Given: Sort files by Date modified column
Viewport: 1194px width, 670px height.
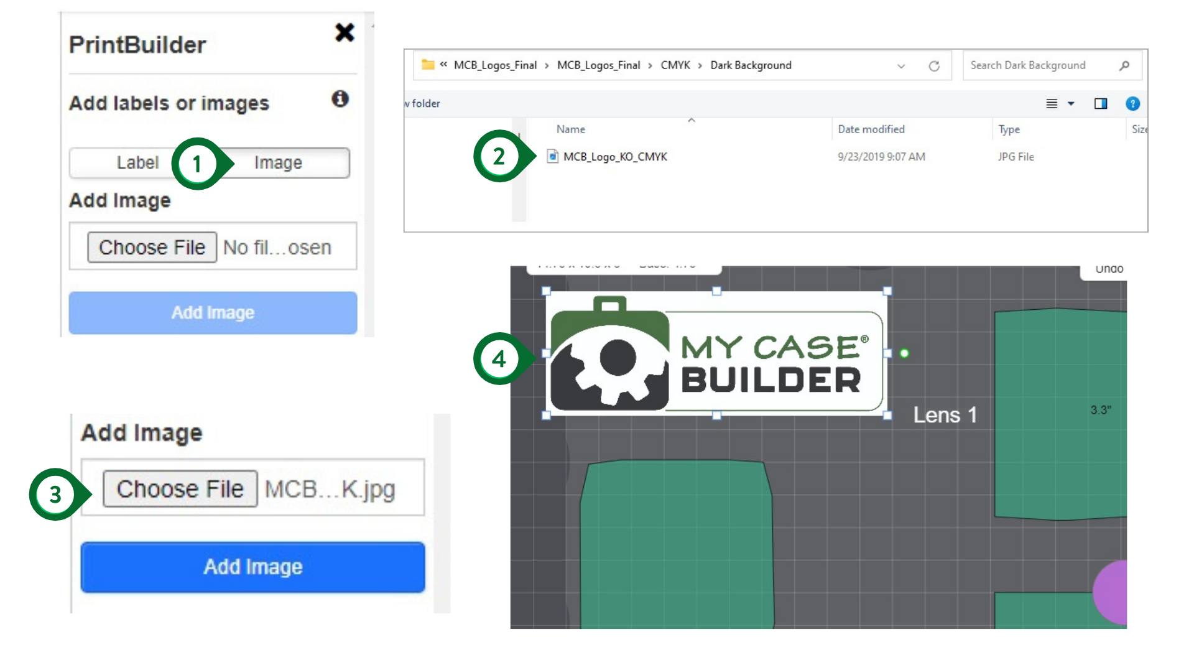Looking at the screenshot, I should click(871, 129).
